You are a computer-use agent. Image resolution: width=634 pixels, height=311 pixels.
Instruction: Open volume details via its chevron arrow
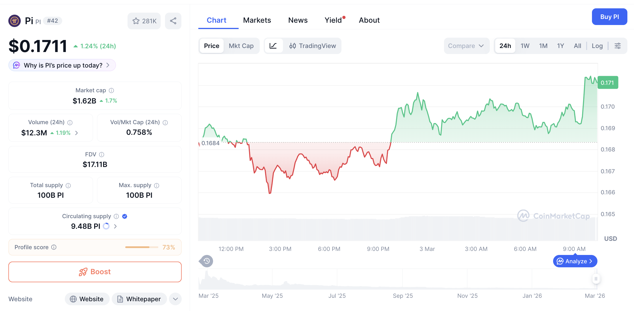pyautogui.click(x=76, y=133)
